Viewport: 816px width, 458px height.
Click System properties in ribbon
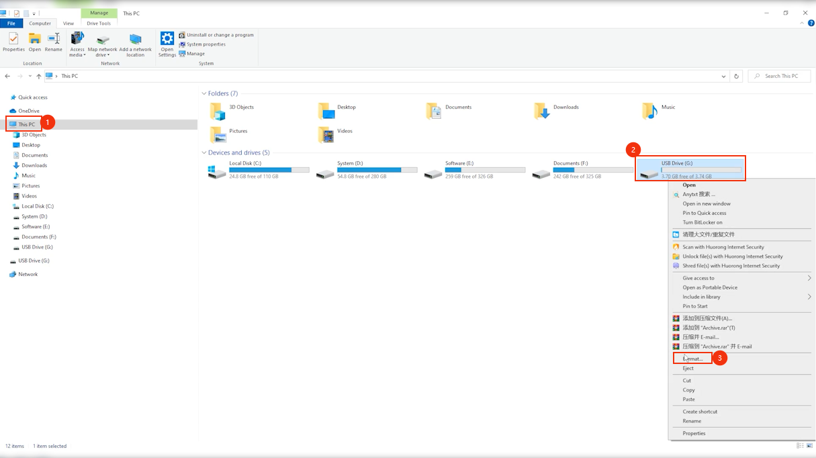[x=202, y=44]
